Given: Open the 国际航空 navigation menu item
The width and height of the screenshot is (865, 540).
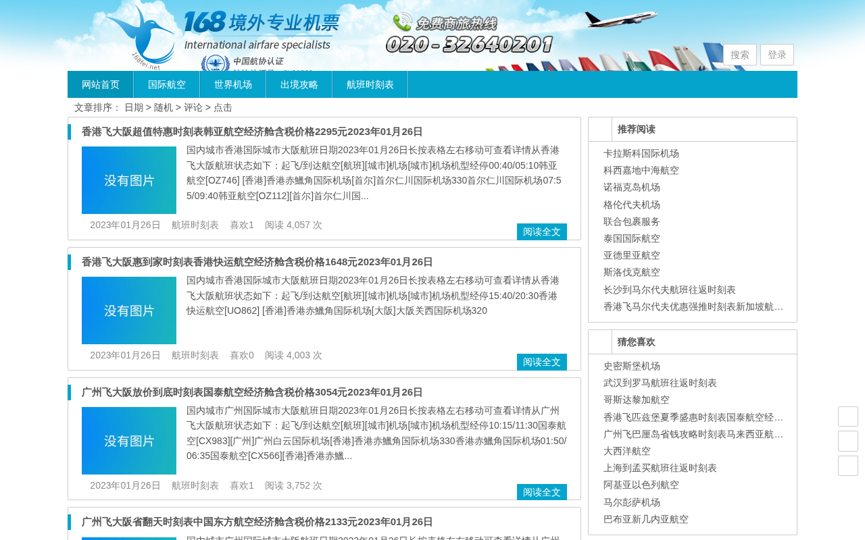Looking at the screenshot, I should (x=167, y=84).
